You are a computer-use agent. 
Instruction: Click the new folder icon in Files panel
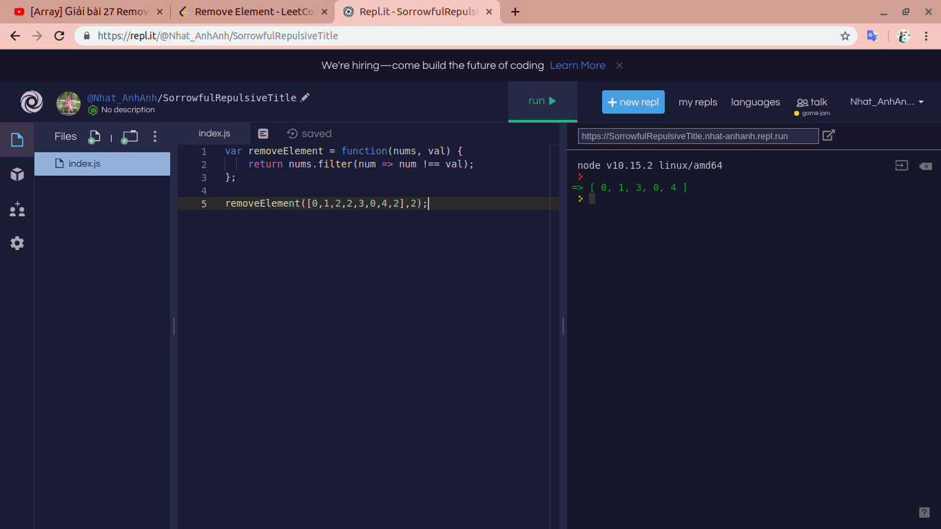(x=130, y=136)
